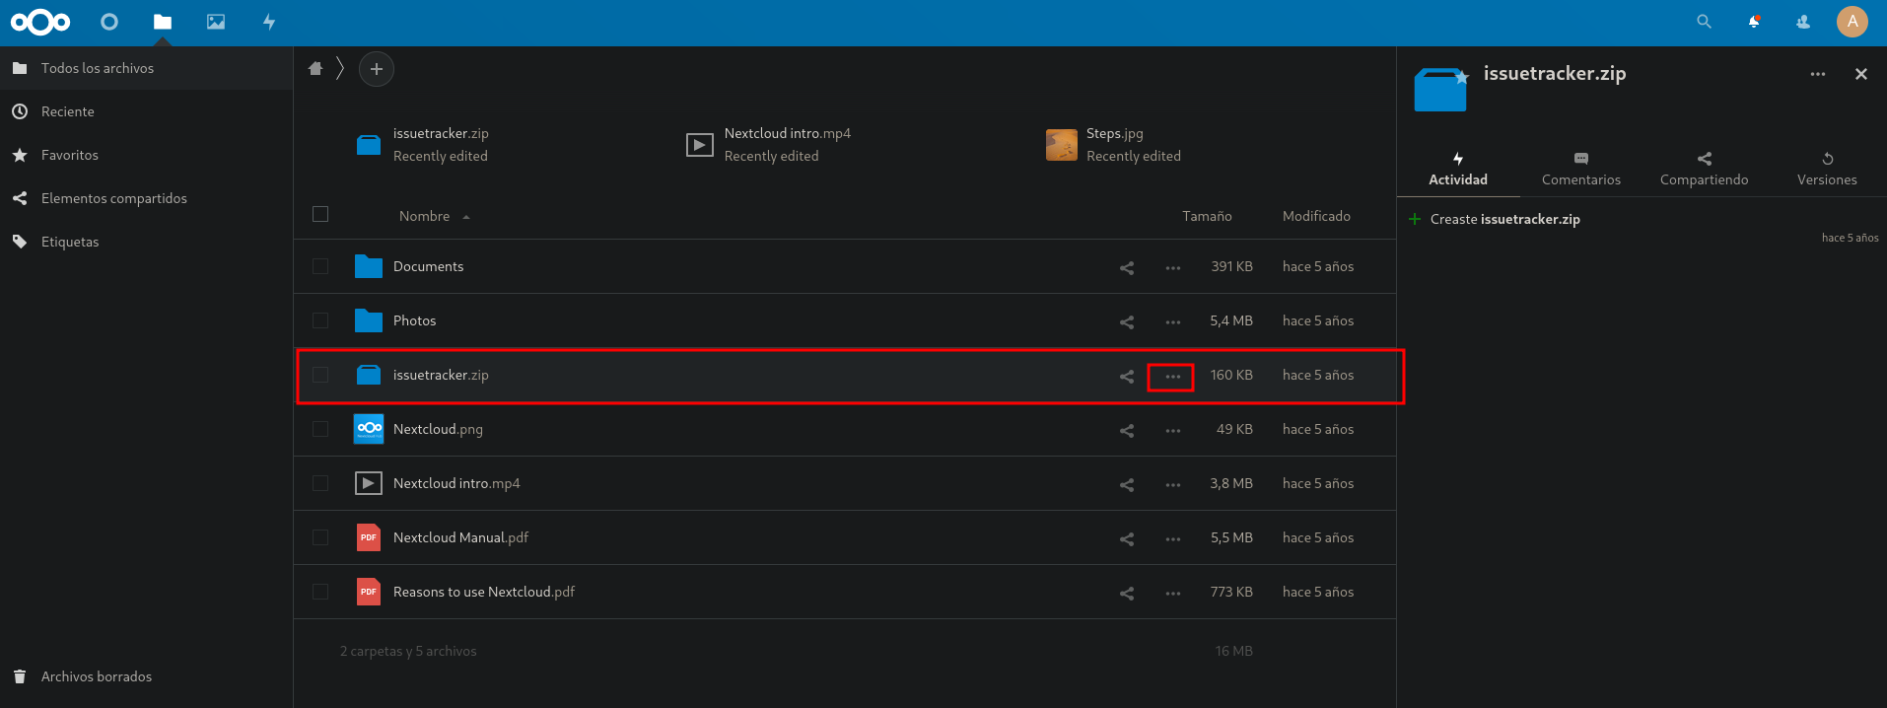Viewport: 1887px width, 708px height.
Task: Open the Contacts menu icon
Action: (1803, 22)
